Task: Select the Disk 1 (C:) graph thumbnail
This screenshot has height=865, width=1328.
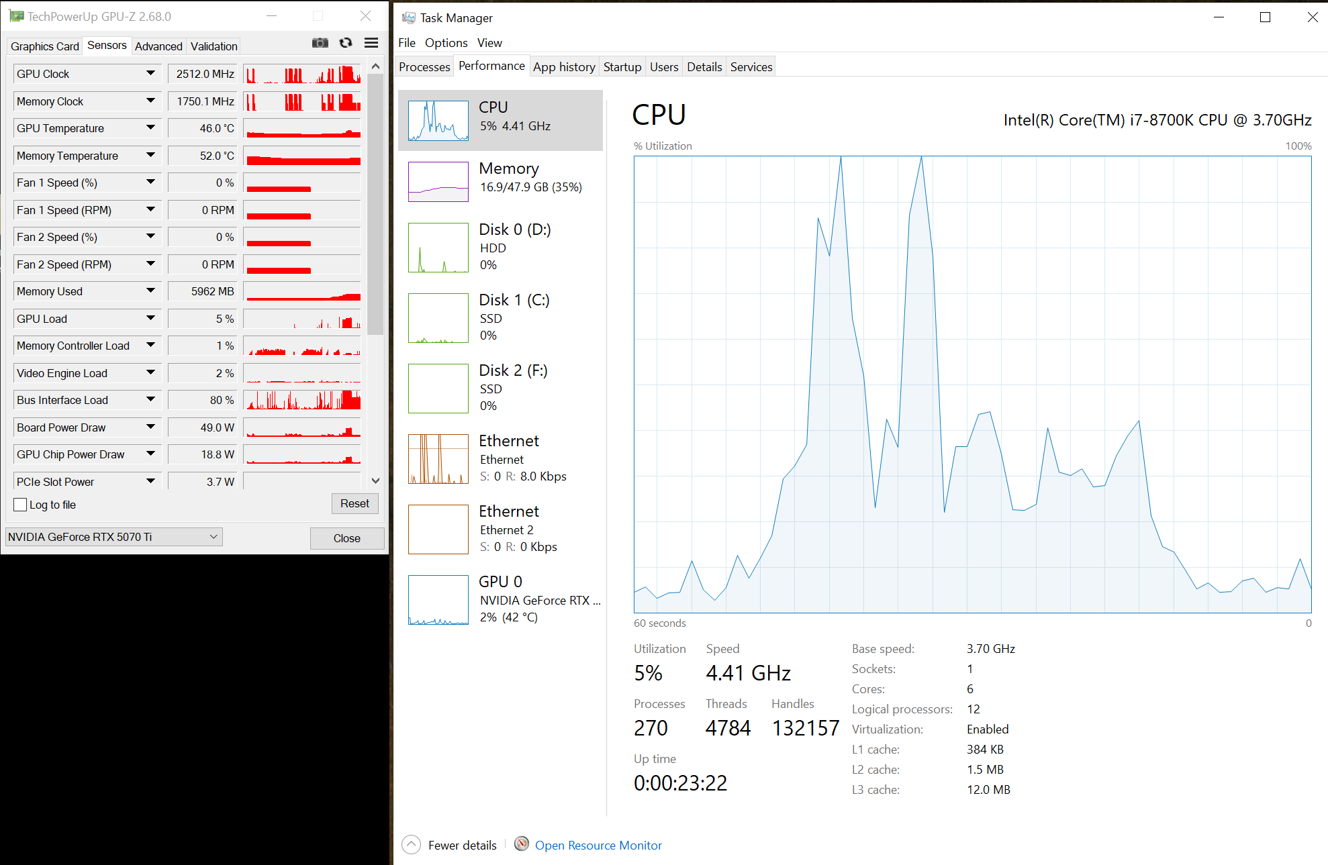Action: click(x=438, y=318)
